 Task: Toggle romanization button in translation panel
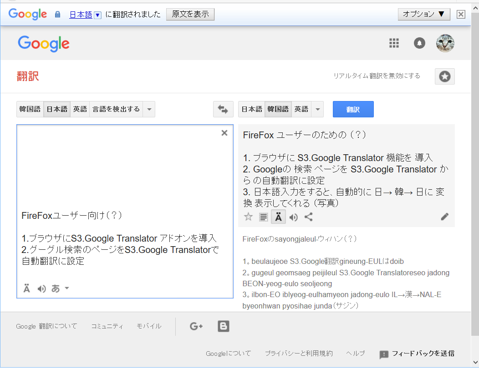(278, 217)
